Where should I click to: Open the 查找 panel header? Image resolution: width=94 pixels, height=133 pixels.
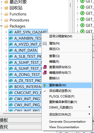click(21, 127)
